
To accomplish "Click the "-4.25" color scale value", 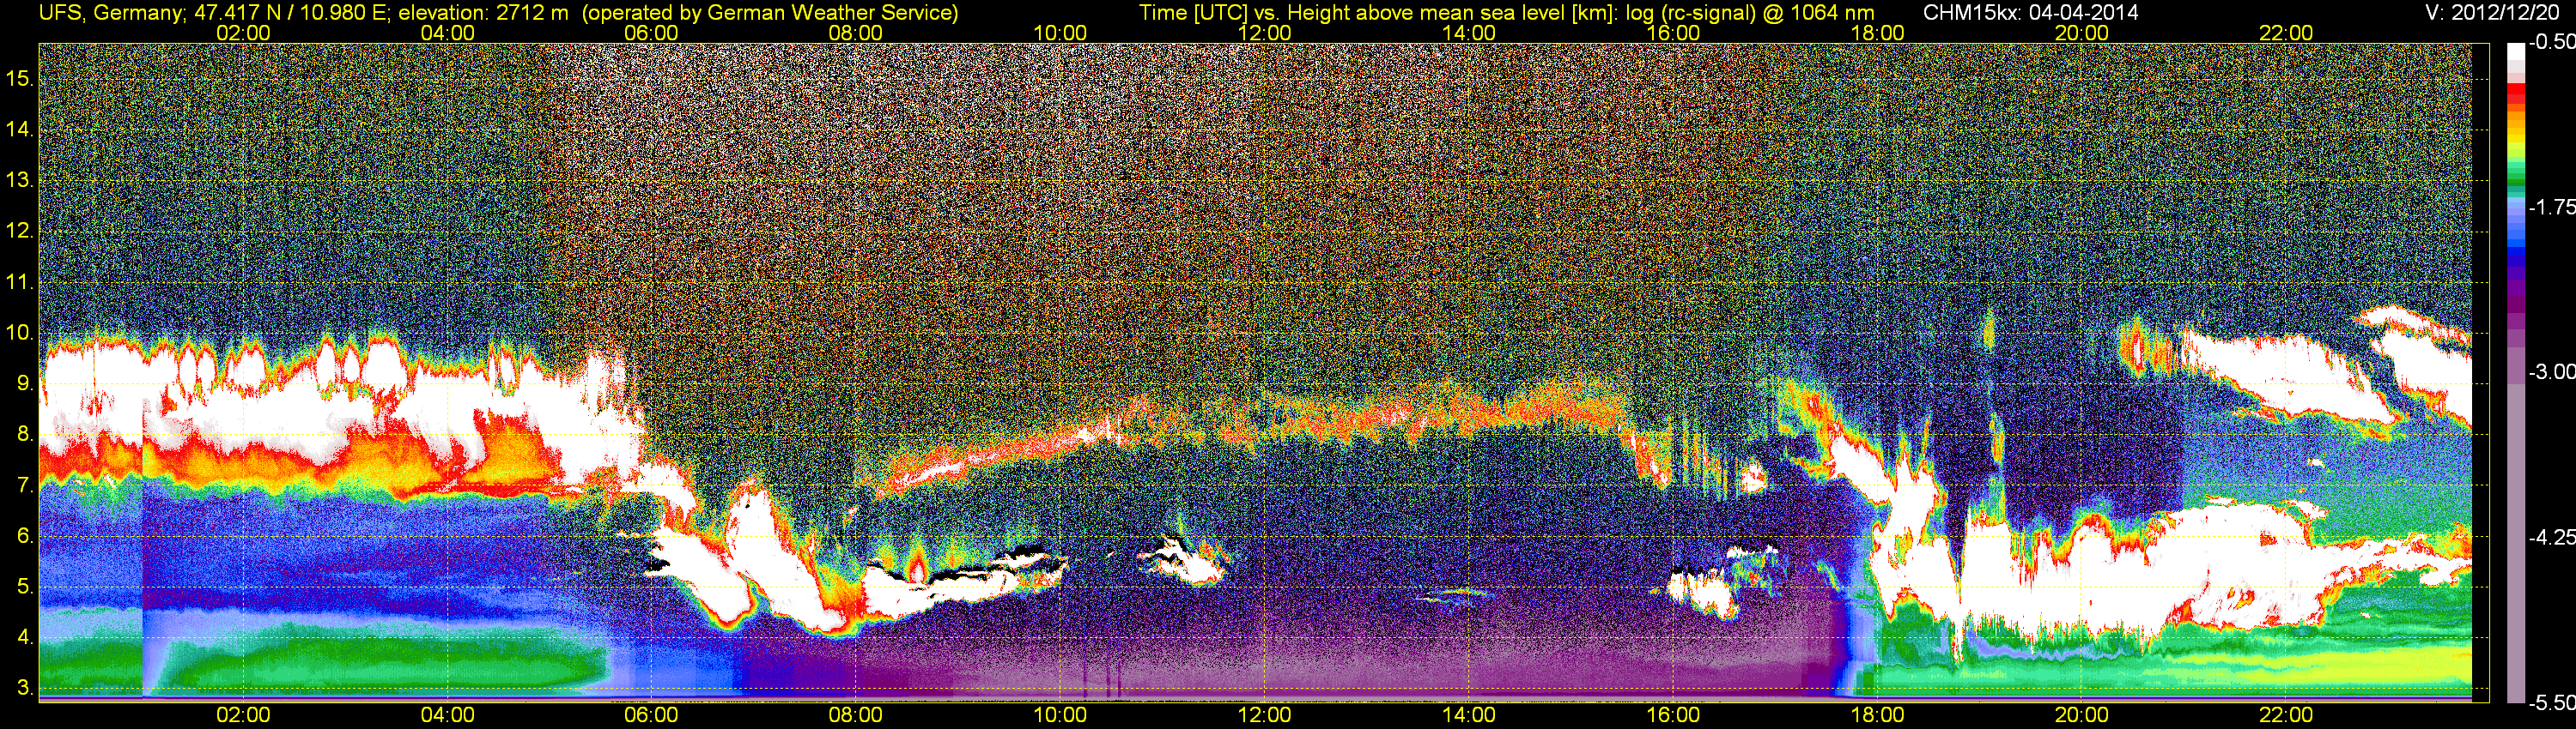I will coord(2551,537).
